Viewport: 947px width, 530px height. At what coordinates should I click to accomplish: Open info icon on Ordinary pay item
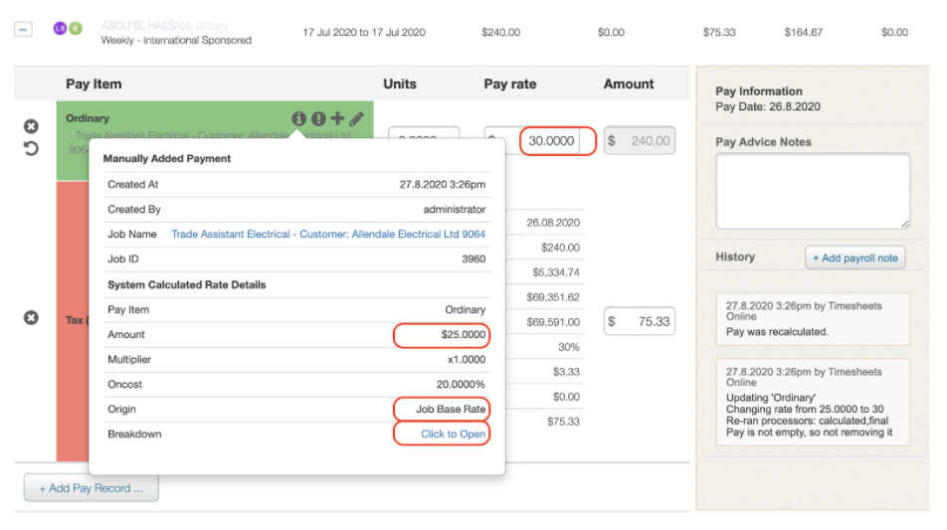coord(298,119)
